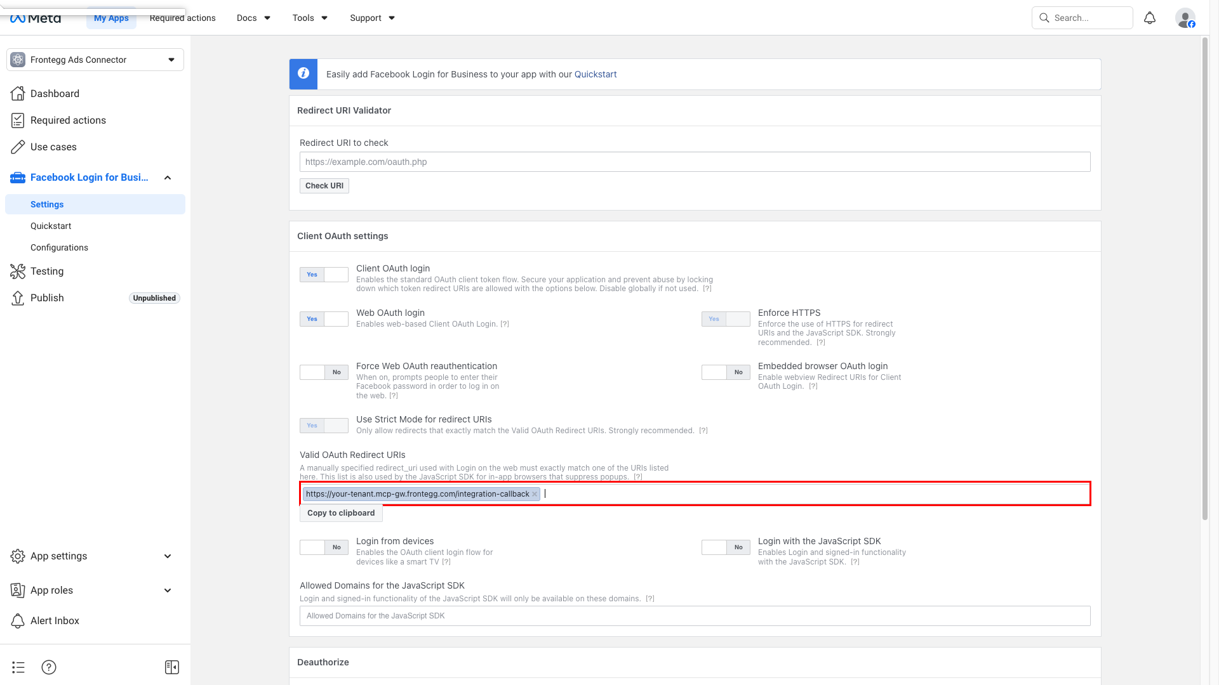Click the Dashboard home icon

pos(18,94)
